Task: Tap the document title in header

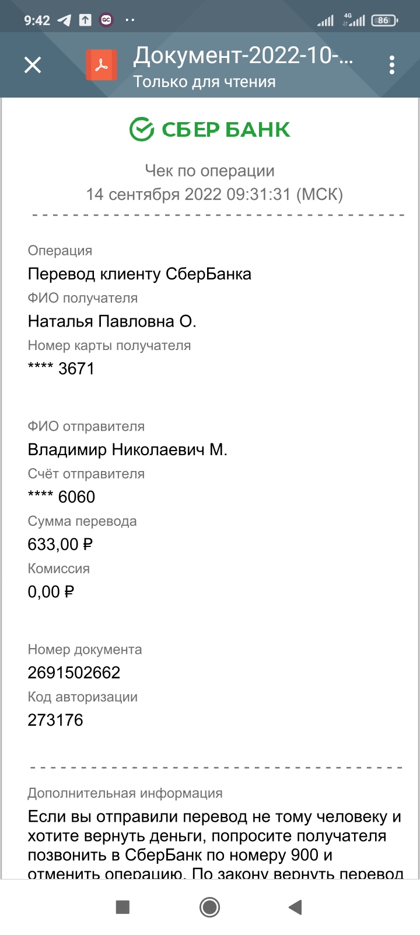Action: pos(243,56)
